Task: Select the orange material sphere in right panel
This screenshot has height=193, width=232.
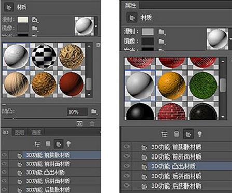Action: (x=172, y=86)
